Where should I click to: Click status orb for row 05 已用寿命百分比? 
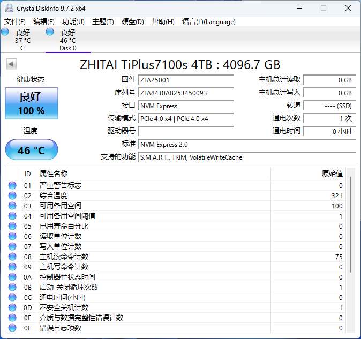pyautogui.click(x=12, y=226)
